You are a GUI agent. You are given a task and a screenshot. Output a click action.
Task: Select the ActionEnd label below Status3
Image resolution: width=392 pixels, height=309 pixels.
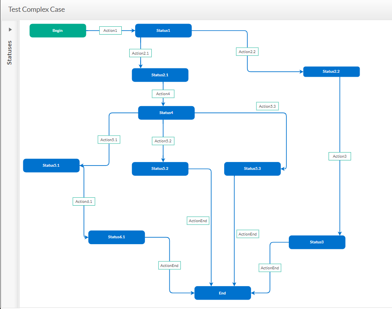click(270, 268)
